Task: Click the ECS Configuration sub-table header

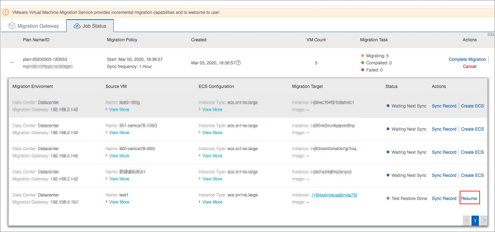Action: [x=216, y=86]
